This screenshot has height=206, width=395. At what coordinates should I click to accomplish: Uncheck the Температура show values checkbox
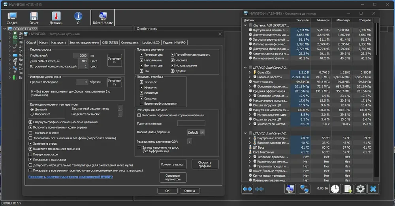point(141,55)
